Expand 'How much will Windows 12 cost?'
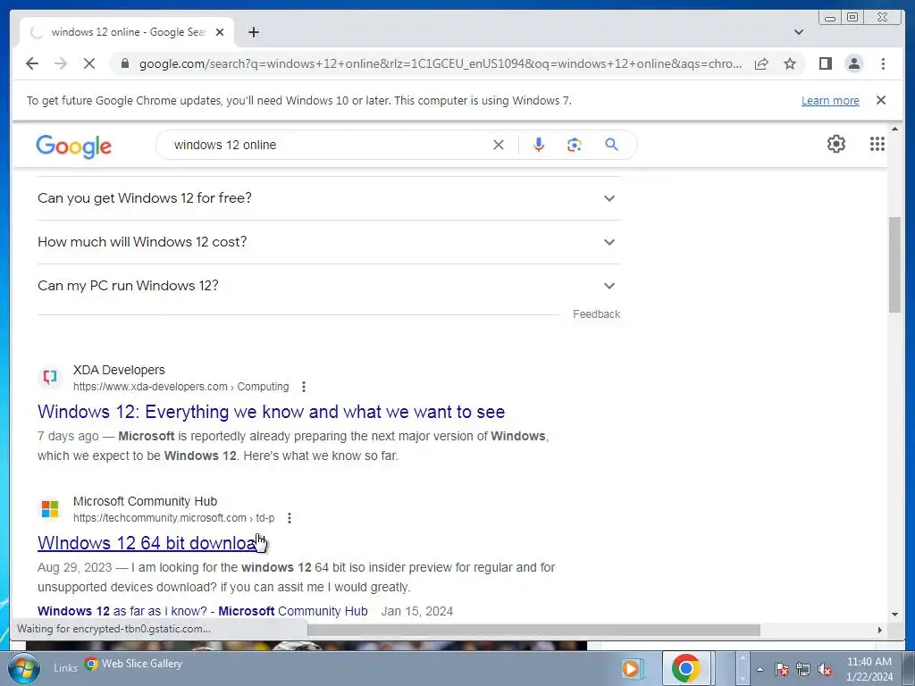 pyautogui.click(x=329, y=242)
